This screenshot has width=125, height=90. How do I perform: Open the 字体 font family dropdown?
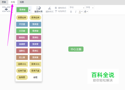pos(77,7)
